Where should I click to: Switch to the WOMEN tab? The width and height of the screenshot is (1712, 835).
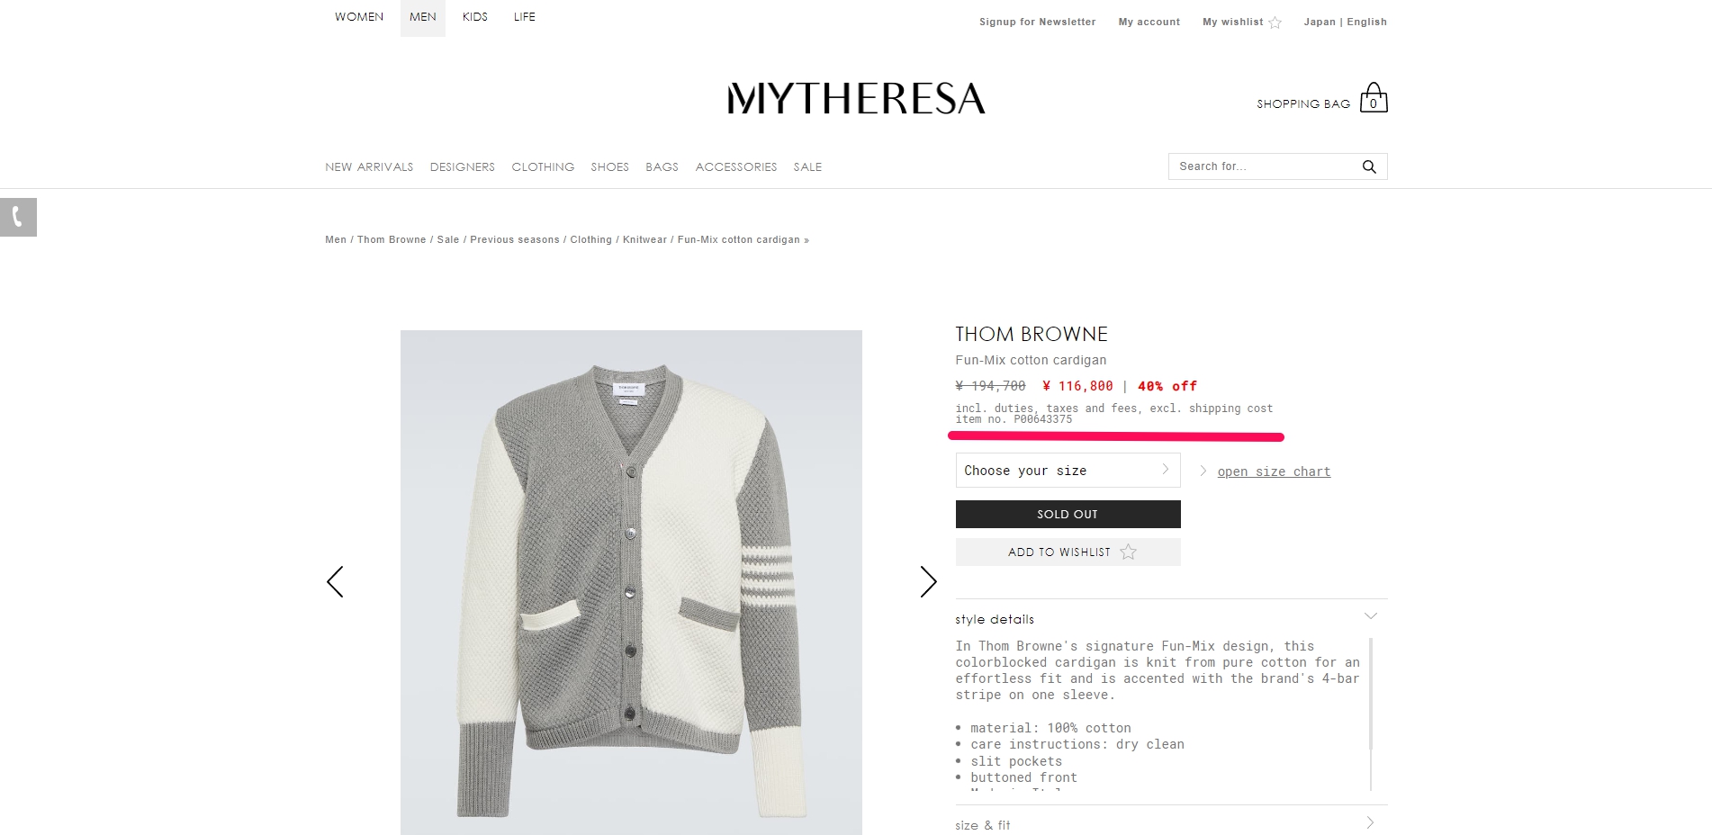[x=359, y=17]
